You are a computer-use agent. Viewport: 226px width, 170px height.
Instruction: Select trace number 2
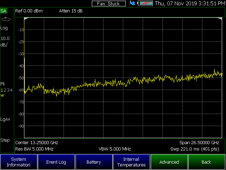tap(5, 90)
